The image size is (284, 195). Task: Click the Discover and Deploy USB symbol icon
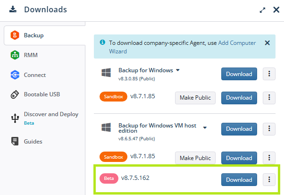pos(15,118)
